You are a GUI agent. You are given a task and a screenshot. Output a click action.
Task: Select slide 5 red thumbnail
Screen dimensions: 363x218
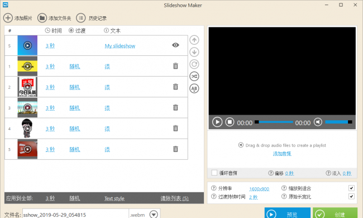27,149
